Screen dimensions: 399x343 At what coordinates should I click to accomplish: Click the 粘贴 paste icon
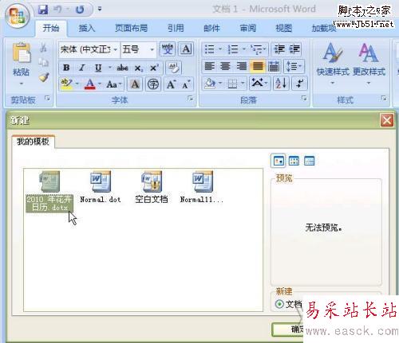point(22,53)
